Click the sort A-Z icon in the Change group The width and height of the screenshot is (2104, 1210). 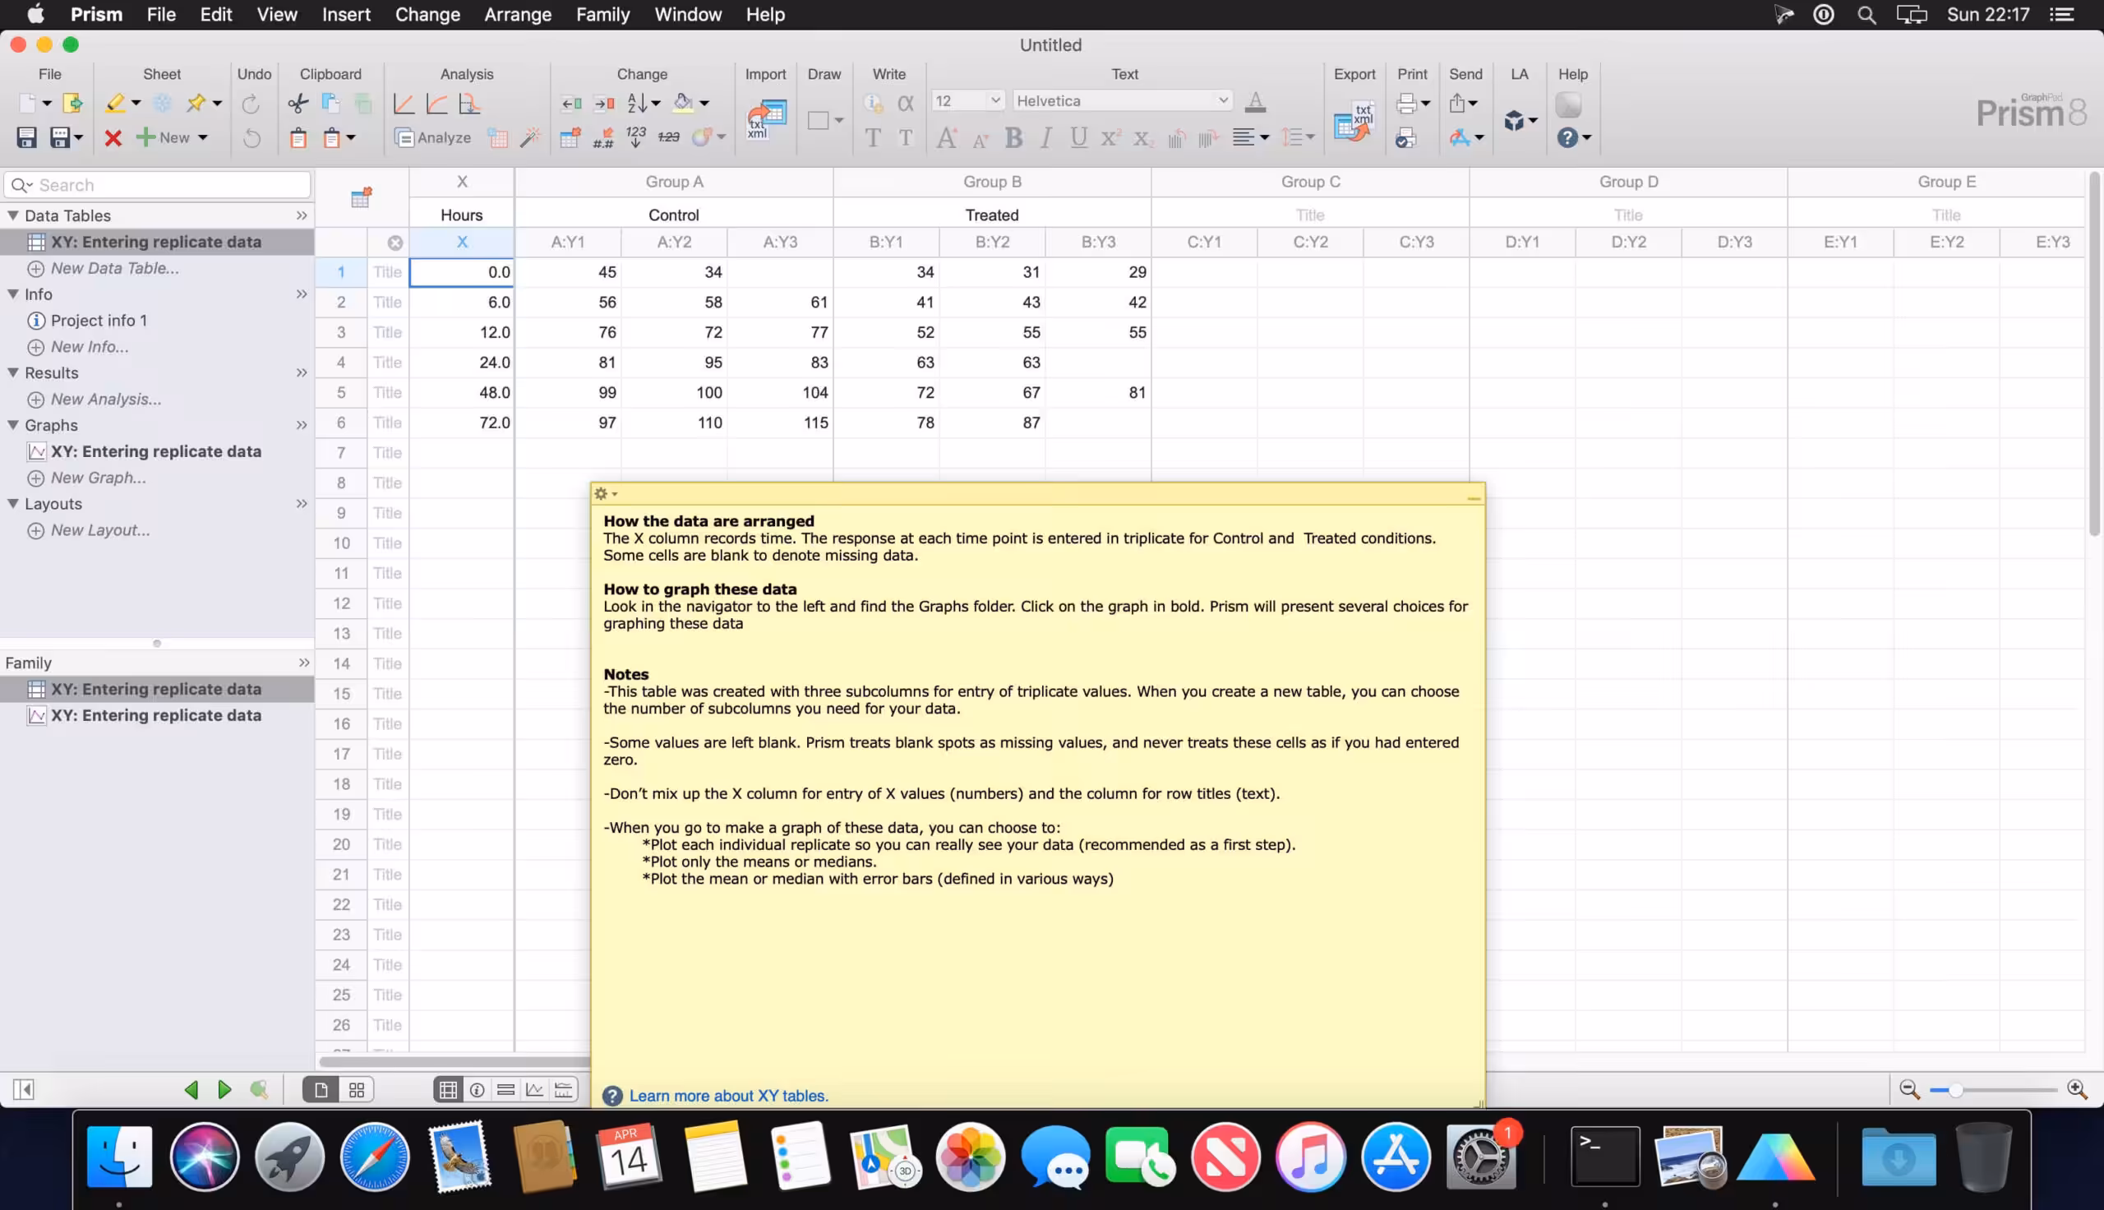click(638, 103)
